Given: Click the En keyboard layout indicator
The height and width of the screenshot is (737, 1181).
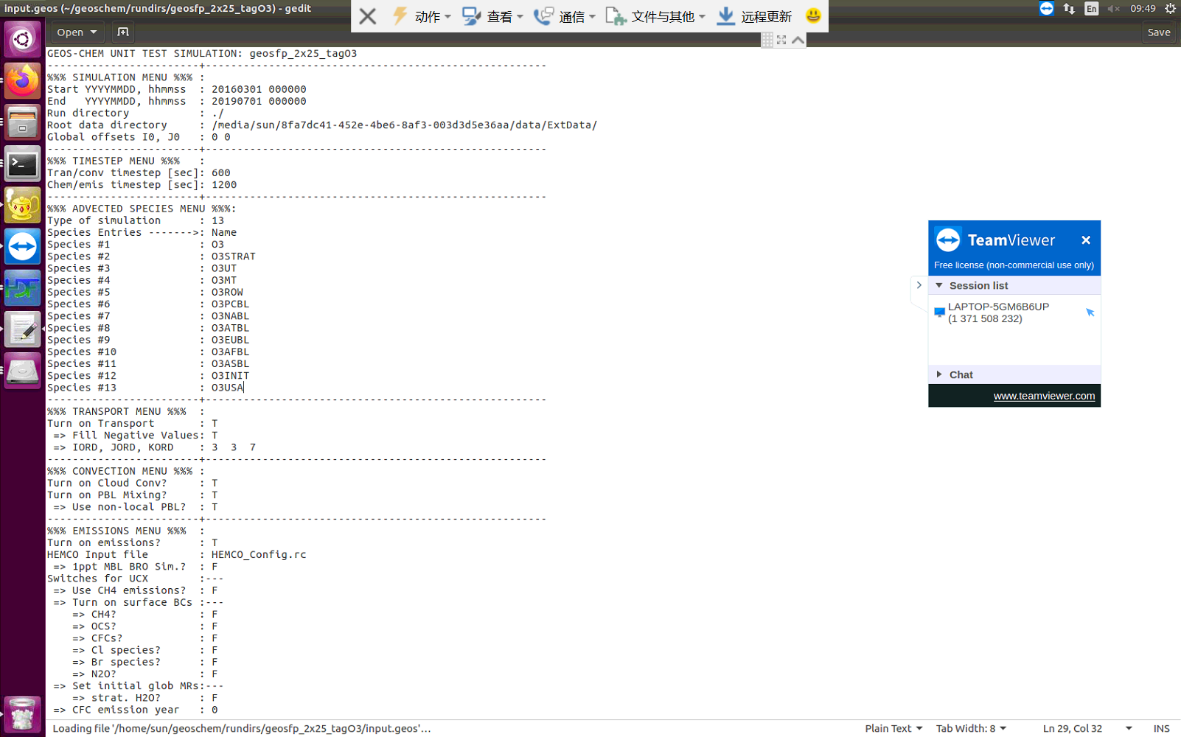Looking at the screenshot, I should click(x=1091, y=8).
